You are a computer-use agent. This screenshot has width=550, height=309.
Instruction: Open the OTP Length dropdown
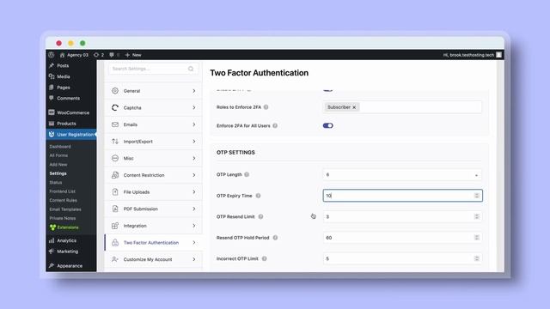[402, 174]
